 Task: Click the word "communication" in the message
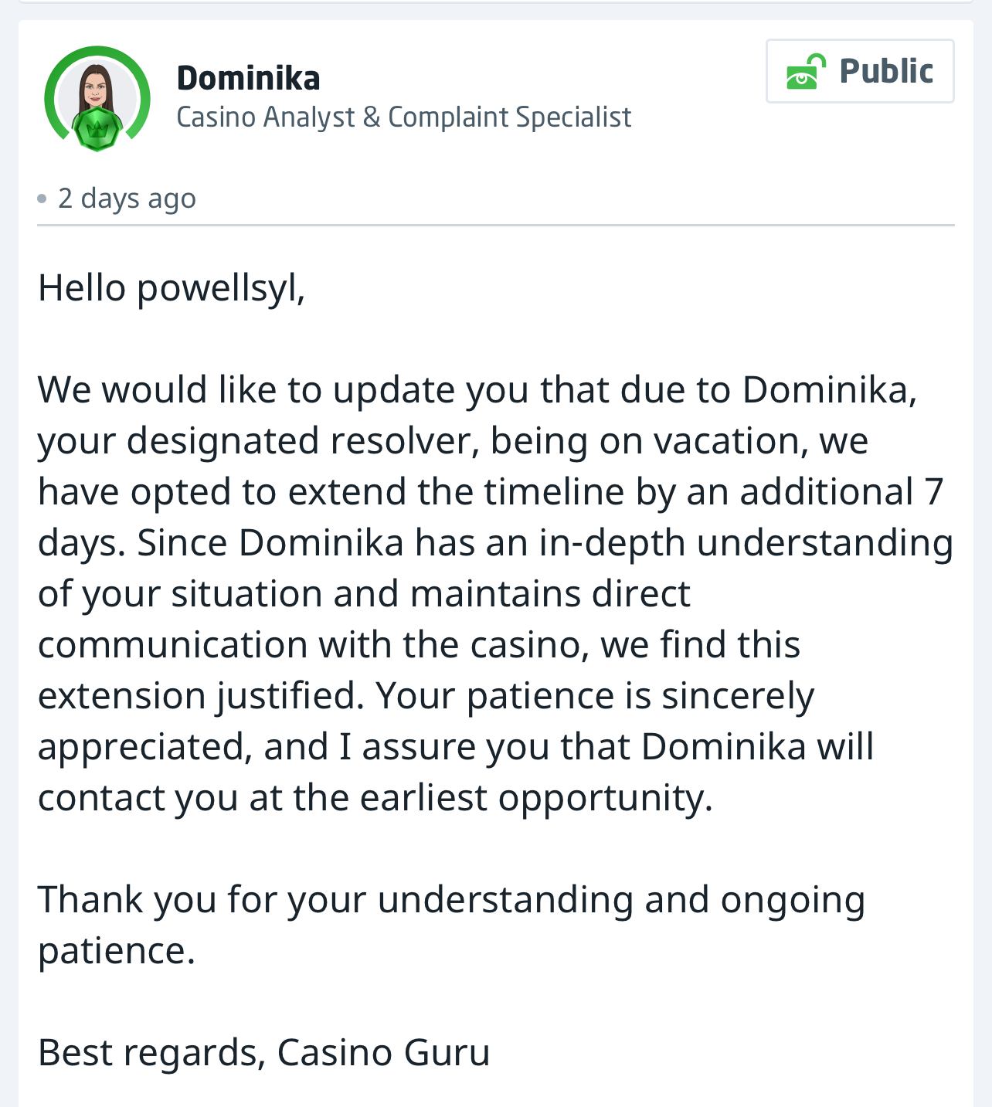(172, 645)
